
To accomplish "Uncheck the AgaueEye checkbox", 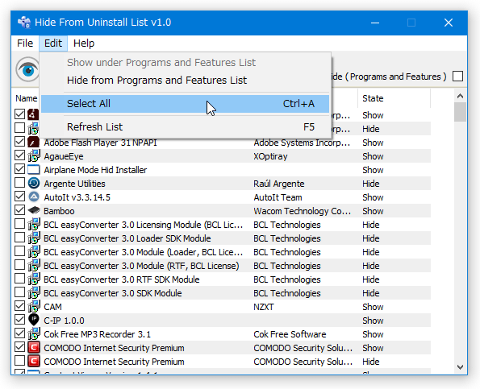I will point(19,155).
